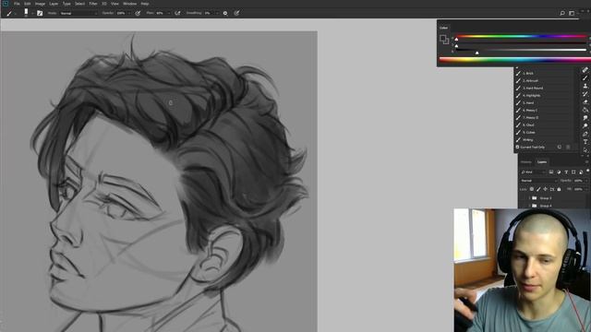Click the Photoshop home icon
The width and height of the screenshot is (591, 332).
tap(6, 4)
